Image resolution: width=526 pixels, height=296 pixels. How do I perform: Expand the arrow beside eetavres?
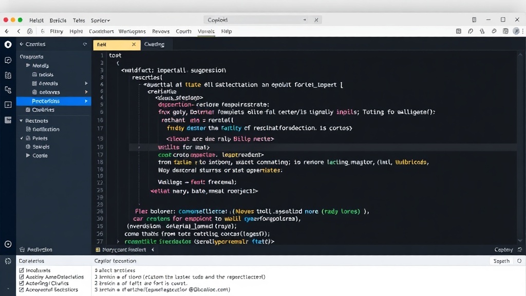(x=86, y=92)
